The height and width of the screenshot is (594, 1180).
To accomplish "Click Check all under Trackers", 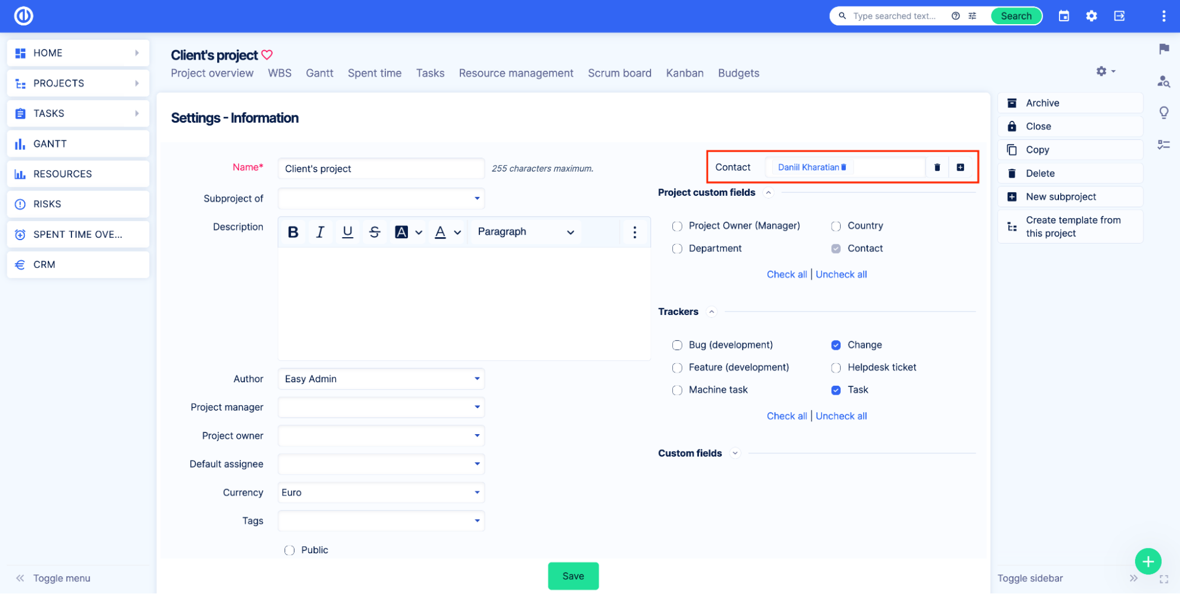I will 787,415.
